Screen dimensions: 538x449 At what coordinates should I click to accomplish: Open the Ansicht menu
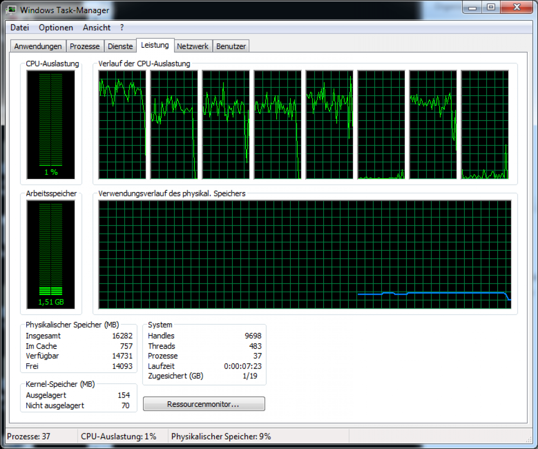[96, 28]
